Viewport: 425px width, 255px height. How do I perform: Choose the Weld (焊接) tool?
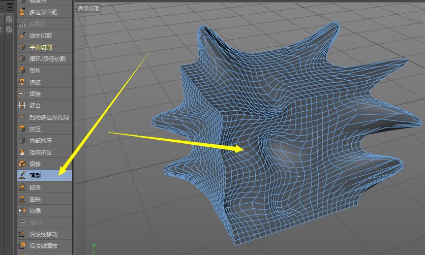click(35, 94)
